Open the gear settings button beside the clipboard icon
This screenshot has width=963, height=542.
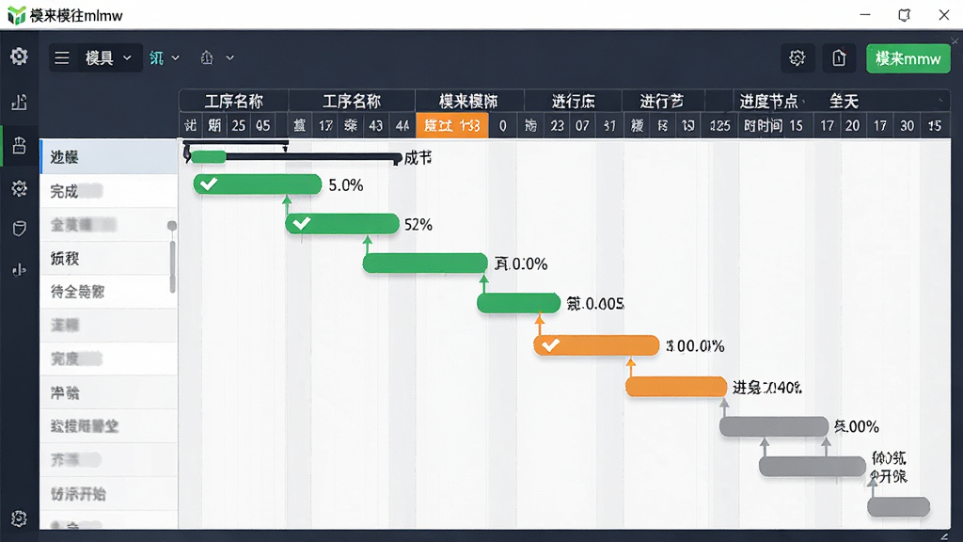(x=797, y=58)
